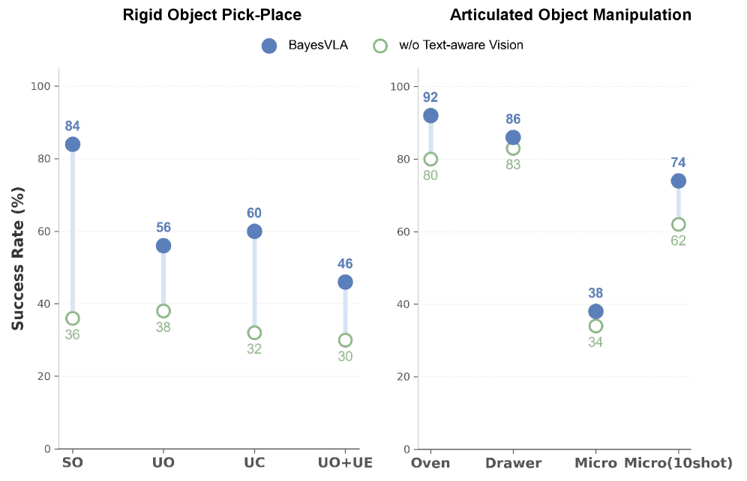747x481 pixels.
Task: Select the green hollow SO point at 36
Action: (73, 318)
